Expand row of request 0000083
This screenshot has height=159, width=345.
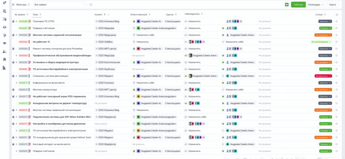pyautogui.click(x=16, y=56)
